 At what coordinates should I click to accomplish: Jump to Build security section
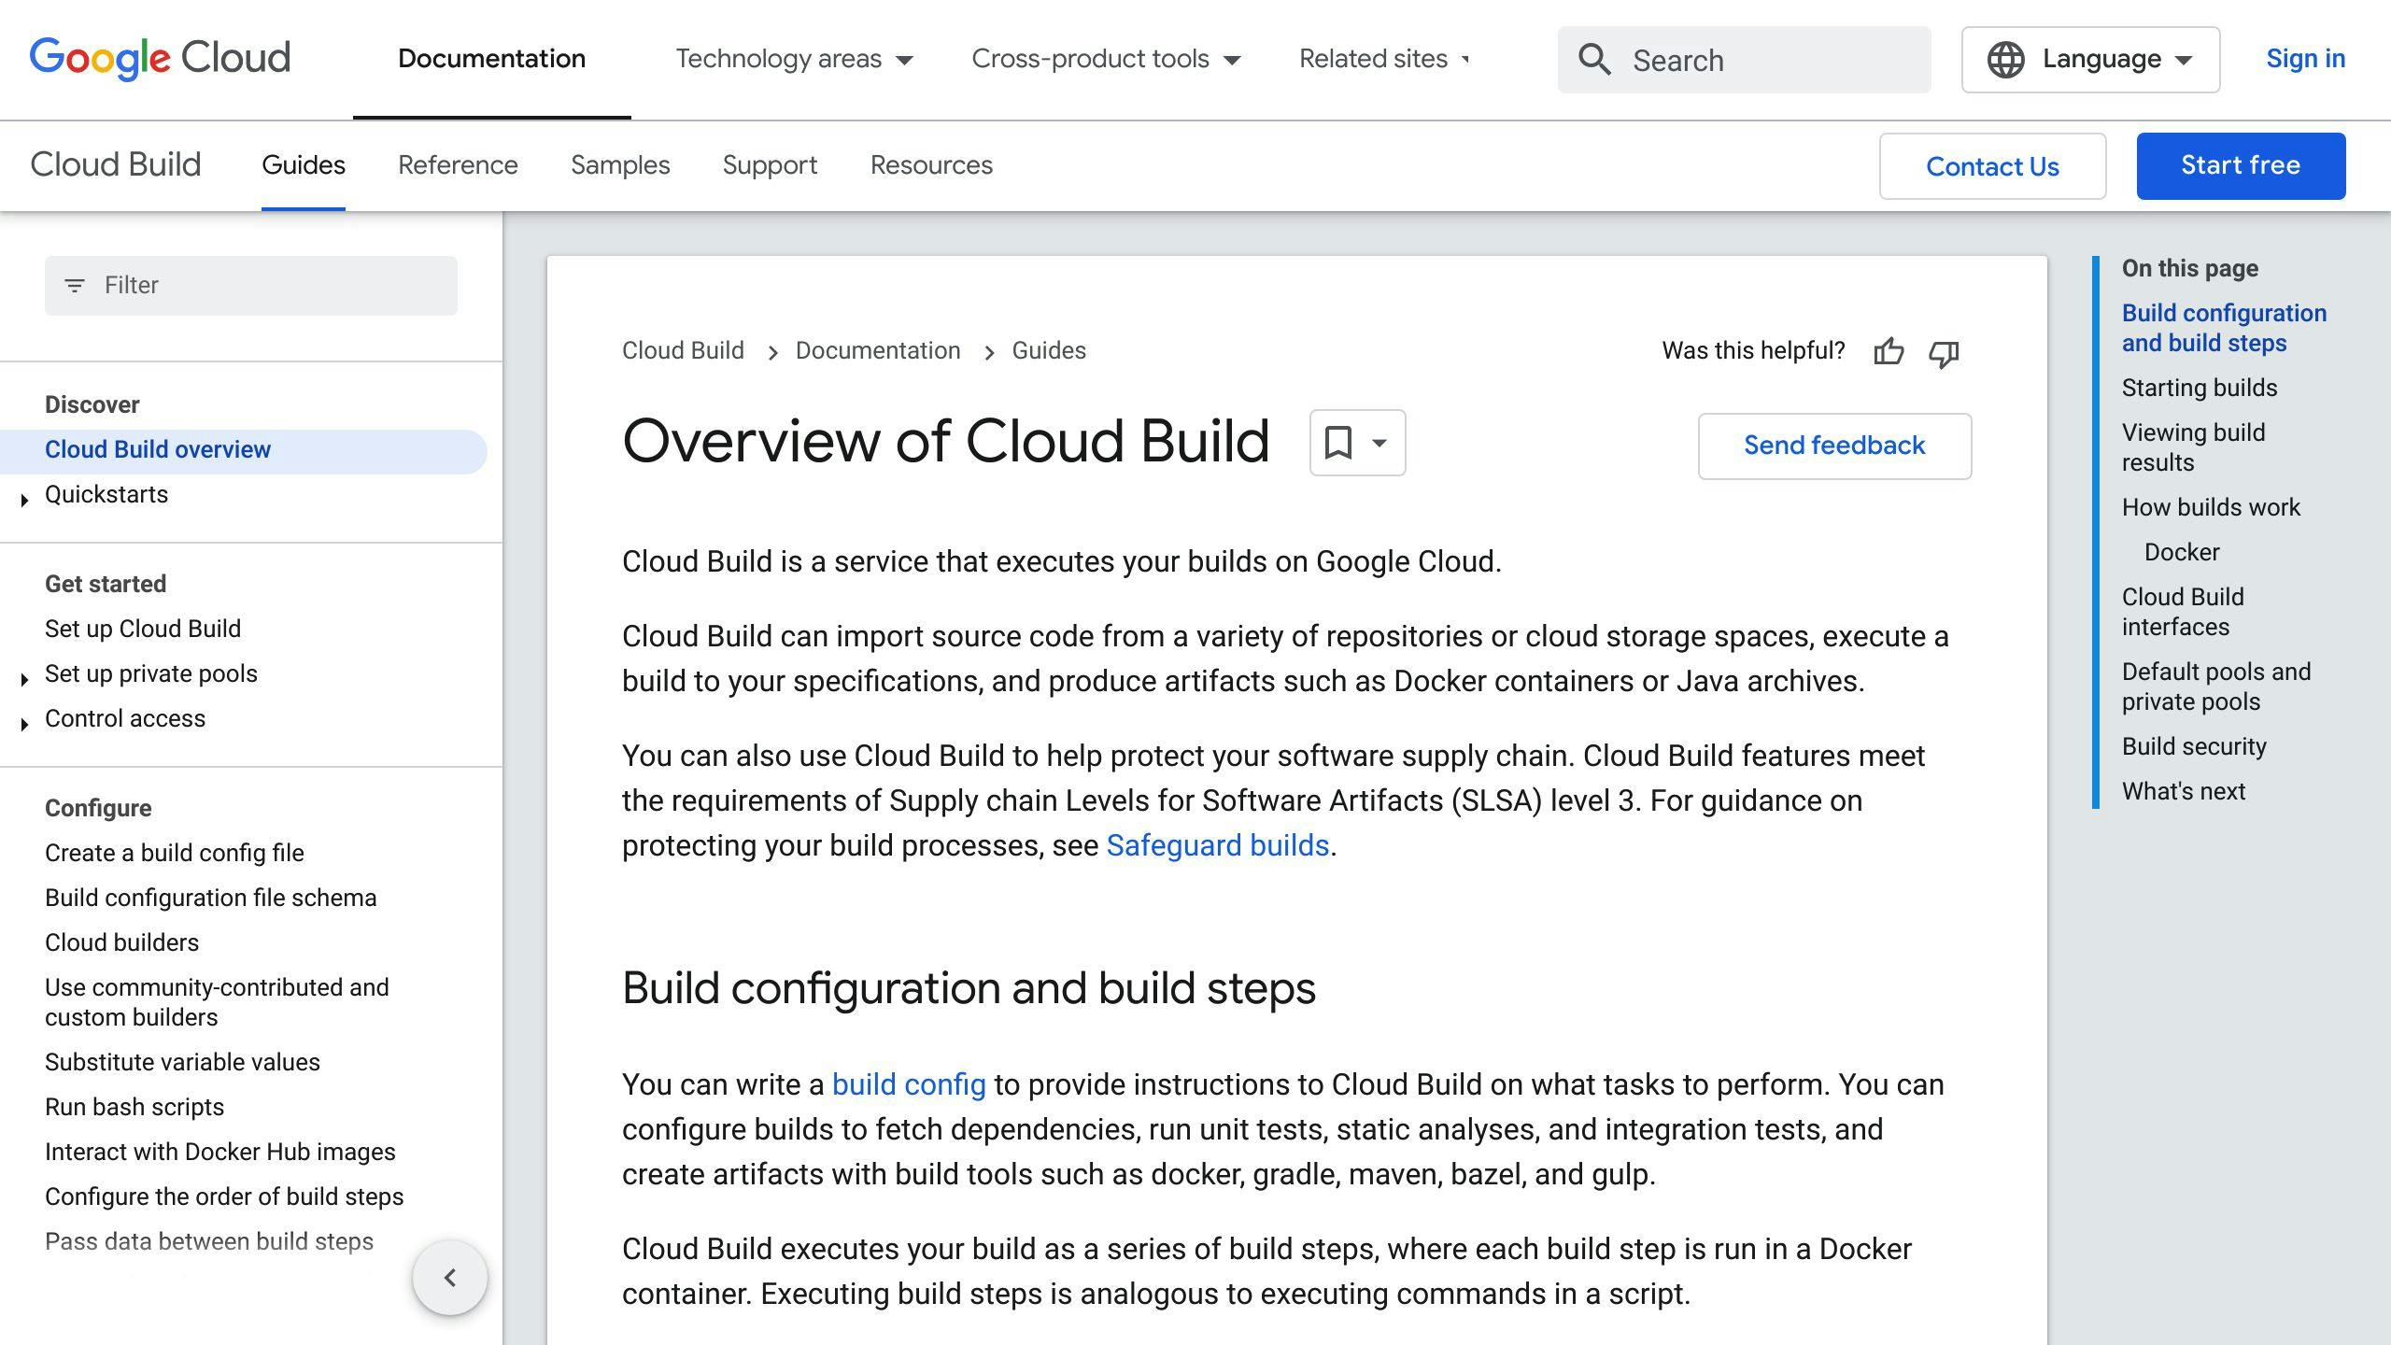tap(2194, 746)
